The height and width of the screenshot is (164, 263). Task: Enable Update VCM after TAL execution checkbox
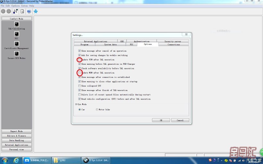click(80, 60)
